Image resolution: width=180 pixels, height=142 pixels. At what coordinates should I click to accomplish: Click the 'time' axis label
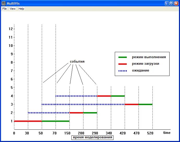click(167, 133)
